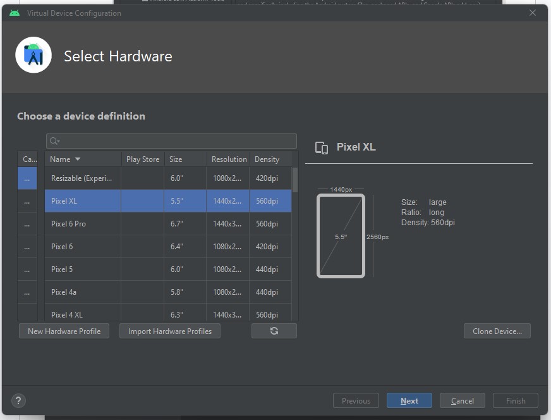The image size is (551, 420).
Task: Select the Pixel XL device row
Action: pos(168,201)
